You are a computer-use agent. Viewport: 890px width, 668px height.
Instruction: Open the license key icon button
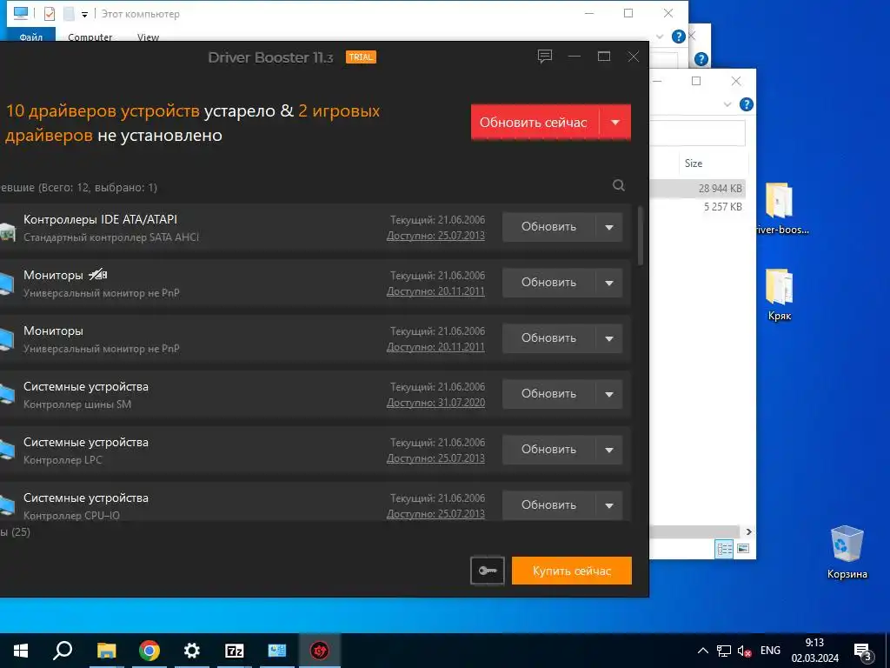click(487, 571)
